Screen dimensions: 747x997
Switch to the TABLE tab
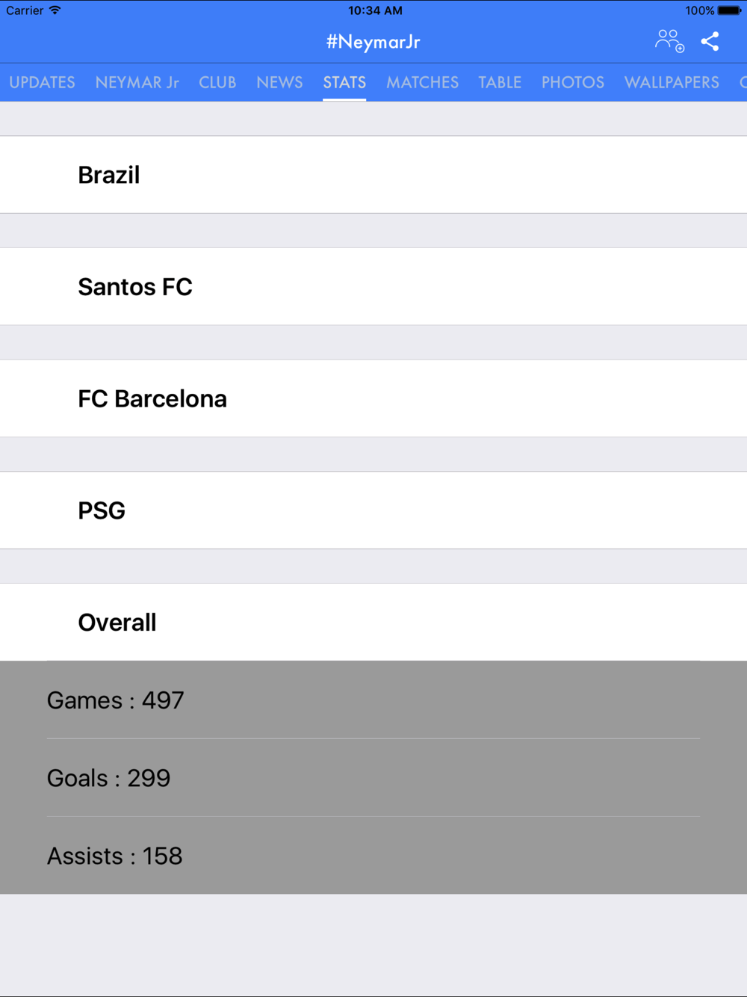point(500,82)
